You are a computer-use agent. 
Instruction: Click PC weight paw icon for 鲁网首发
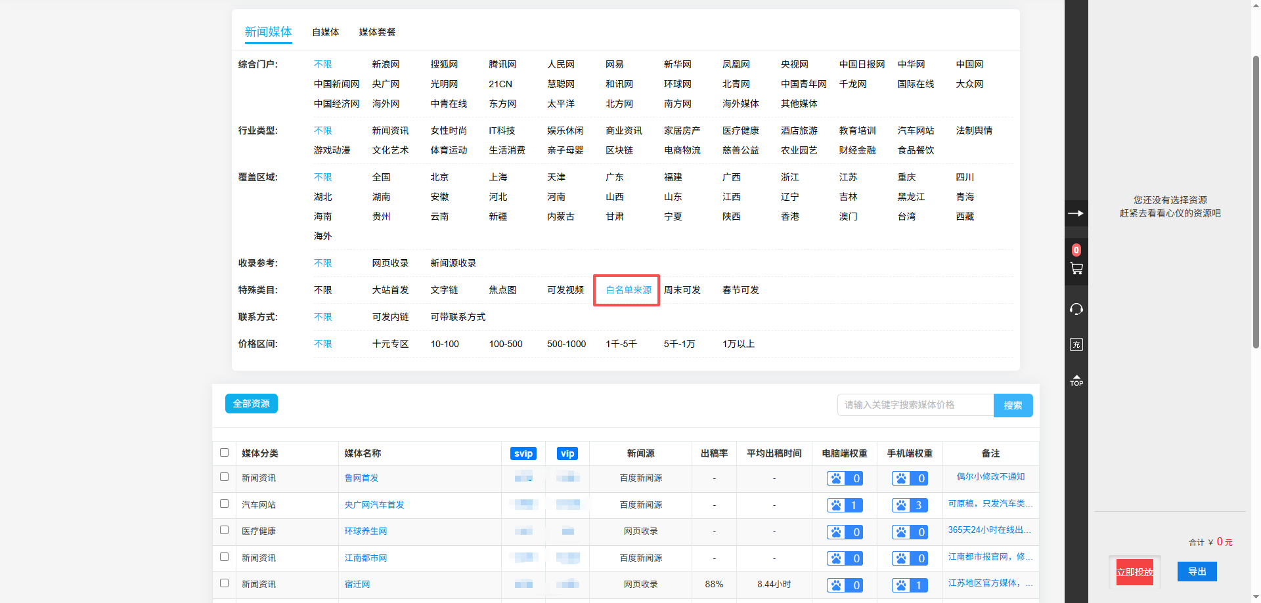click(836, 478)
